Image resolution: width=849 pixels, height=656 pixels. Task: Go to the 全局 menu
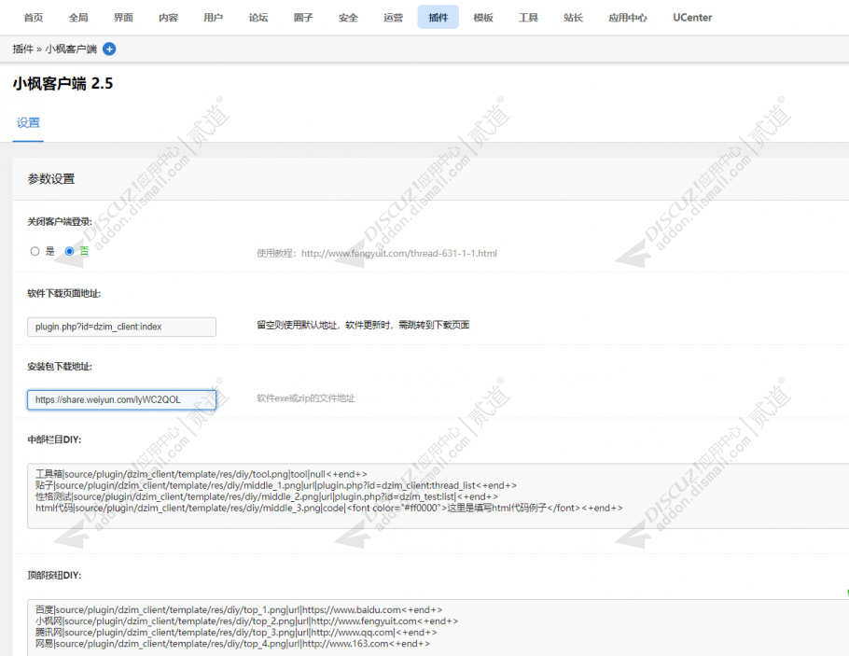pos(78,18)
